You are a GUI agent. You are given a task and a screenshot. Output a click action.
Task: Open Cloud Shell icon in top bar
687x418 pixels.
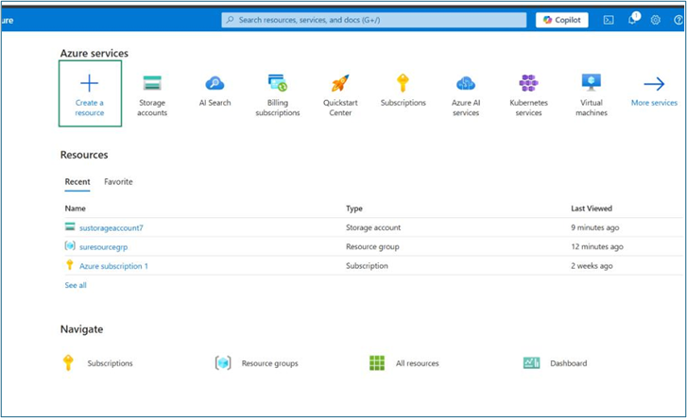(x=609, y=20)
